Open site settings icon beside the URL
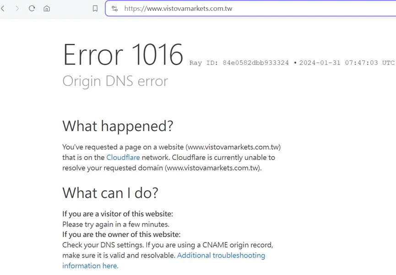 (x=114, y=9)
